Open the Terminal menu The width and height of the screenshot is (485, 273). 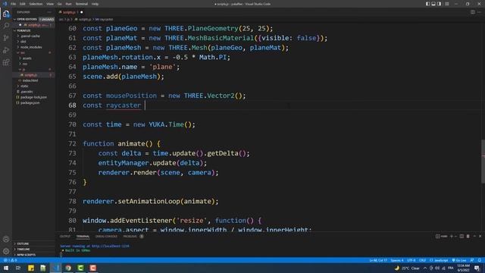click(x=82, y=4)
